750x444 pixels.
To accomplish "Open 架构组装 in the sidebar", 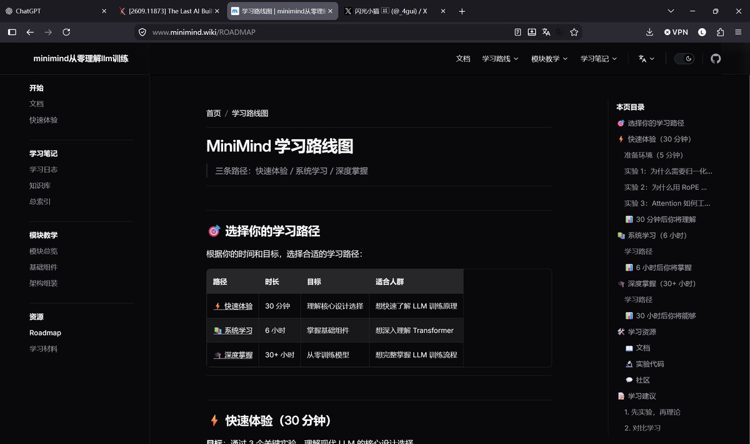I will 43,284.
